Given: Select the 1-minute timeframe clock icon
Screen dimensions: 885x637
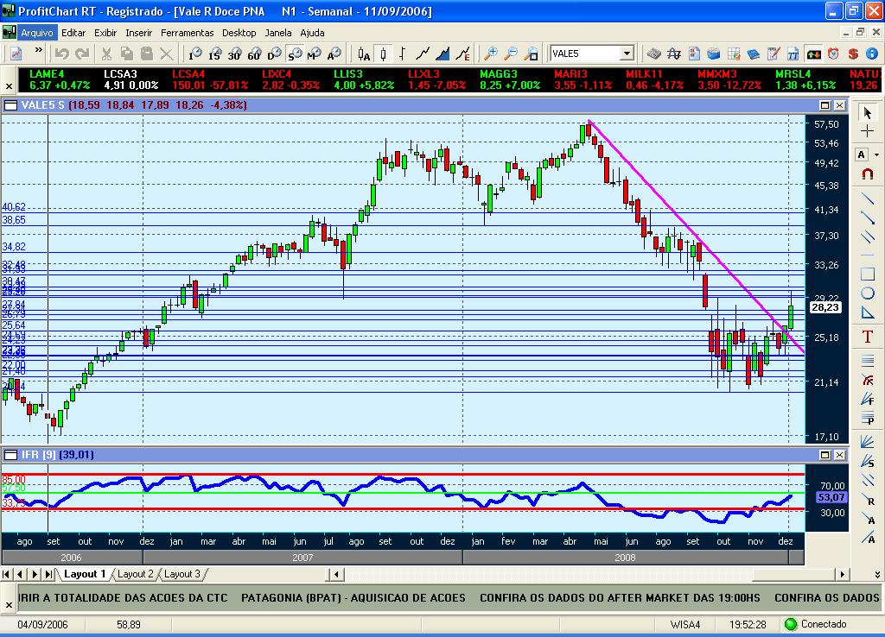Looking at the screenshot, I should (x=194, y=54).
